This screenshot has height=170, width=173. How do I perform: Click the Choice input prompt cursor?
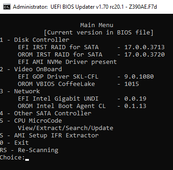(x=27, y=159)
